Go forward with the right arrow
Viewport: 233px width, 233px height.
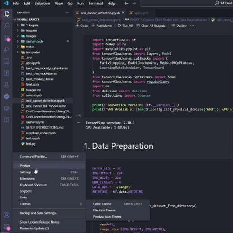pyautogui.click(x=134, y=3)
